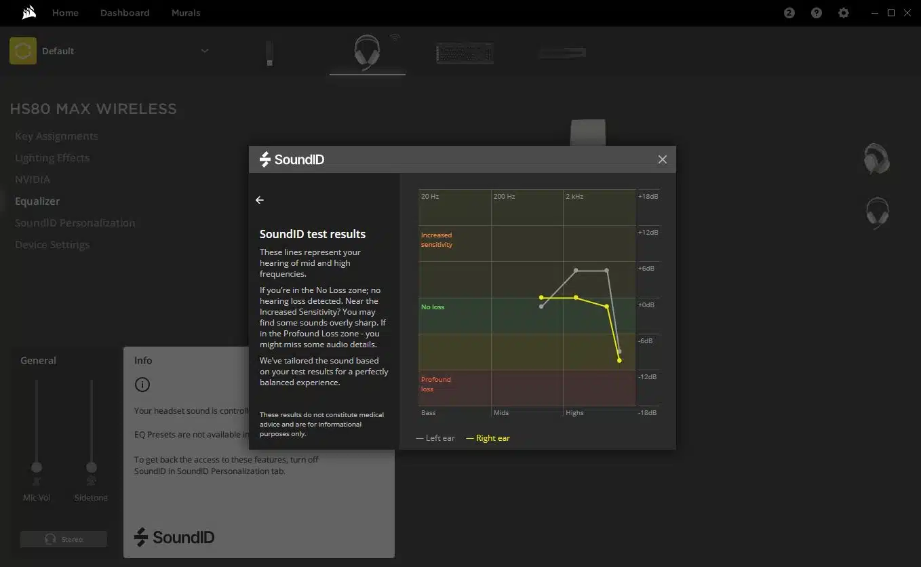Open the Equalizer section
The height and width of the screenshot is (567, 921).
[37, 201]
